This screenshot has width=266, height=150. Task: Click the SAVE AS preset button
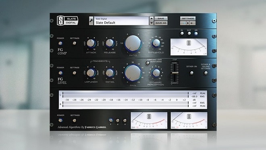tap(161, 23)
